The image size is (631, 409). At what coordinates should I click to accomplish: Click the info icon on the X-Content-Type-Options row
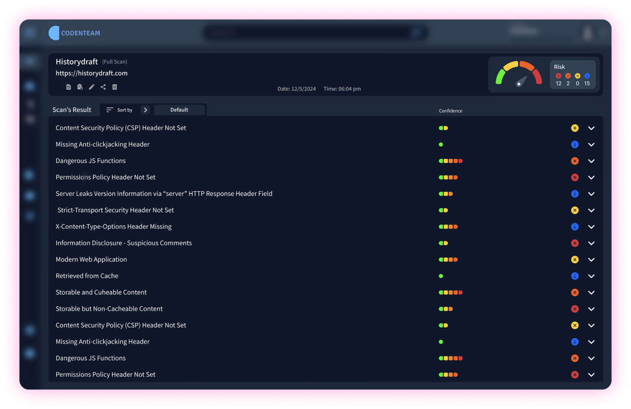pyautogui.click(x=575, y=227)
